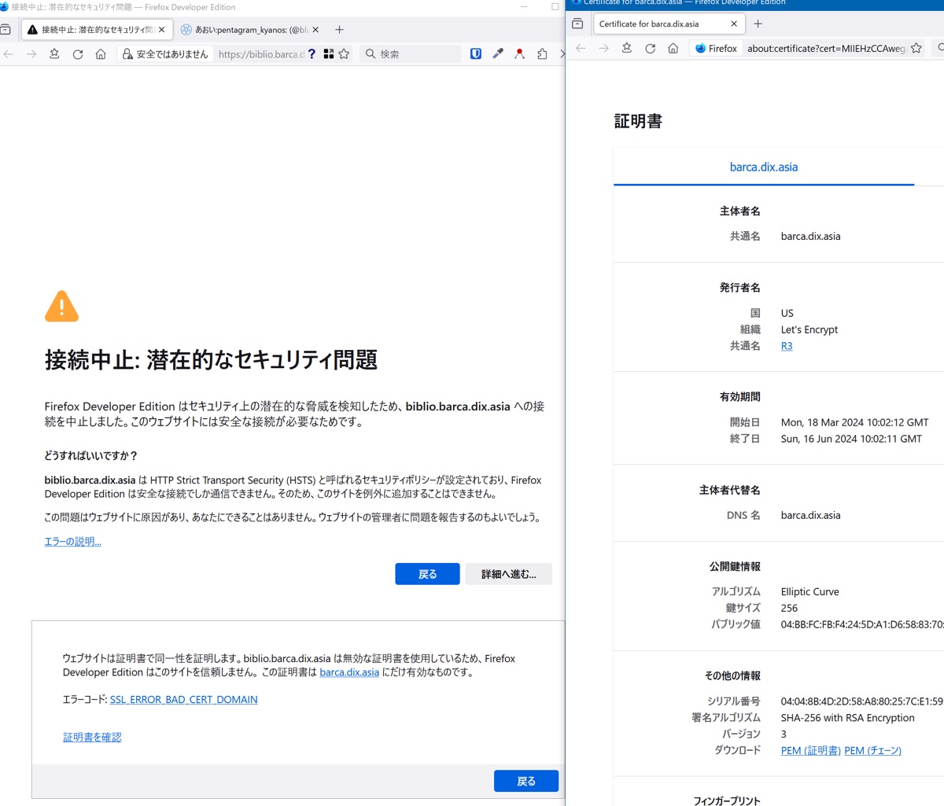Open the Bitwarden shield extension
The width and height of the screenshot is (944, 806).
(x=476, y=54)
